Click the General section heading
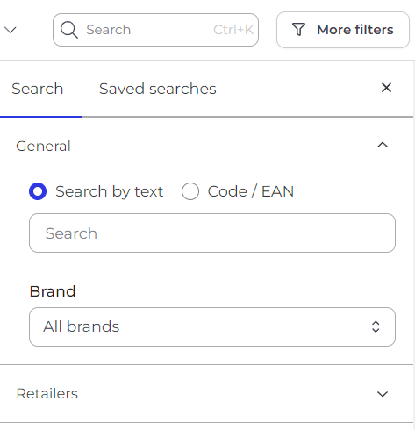415x430 pixels. click(43, 146)
